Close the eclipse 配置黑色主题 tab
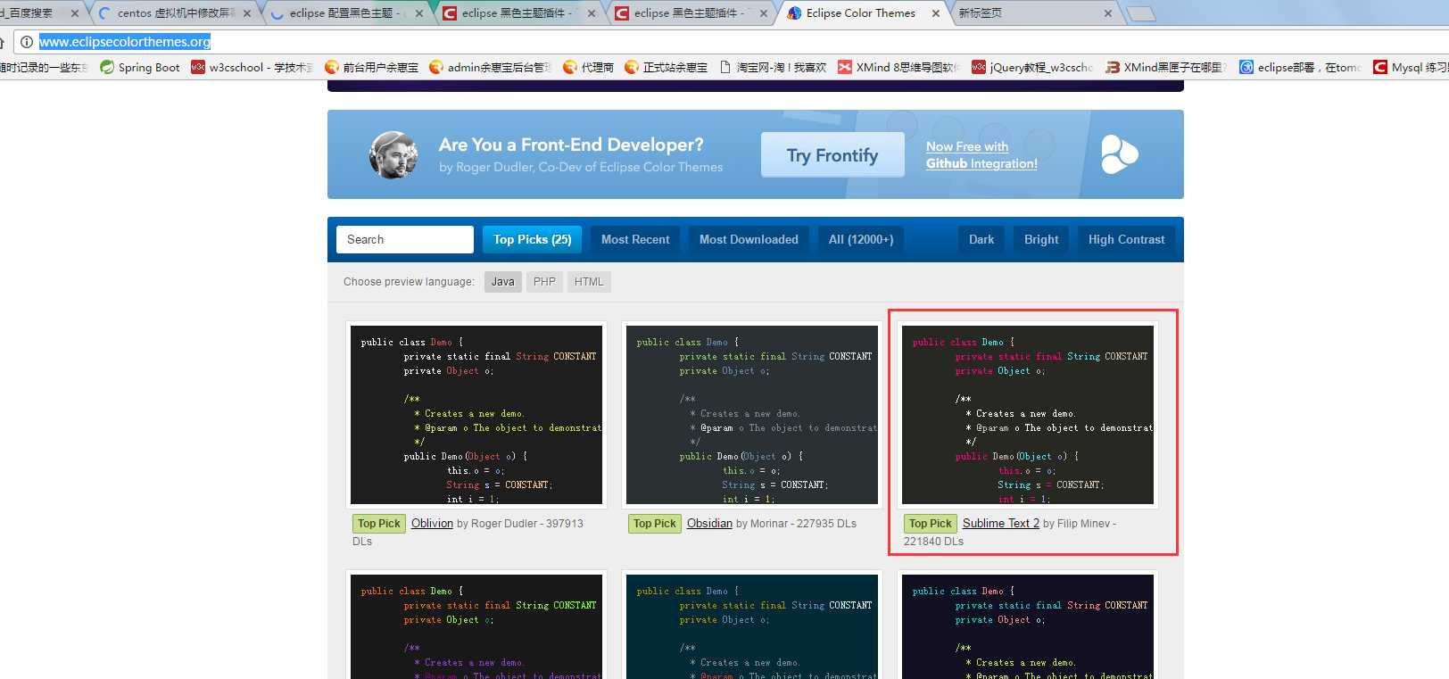The width and height of the screenshot is (1449, 679). [x=419, y=13]
